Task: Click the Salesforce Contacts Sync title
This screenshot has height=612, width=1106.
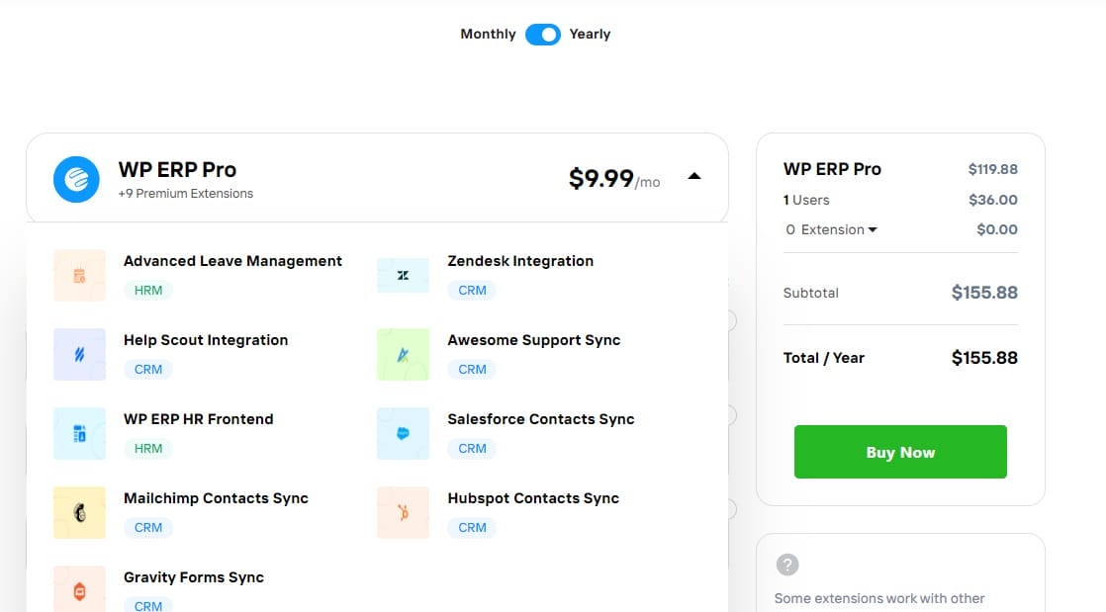Action: pos(541,419)
